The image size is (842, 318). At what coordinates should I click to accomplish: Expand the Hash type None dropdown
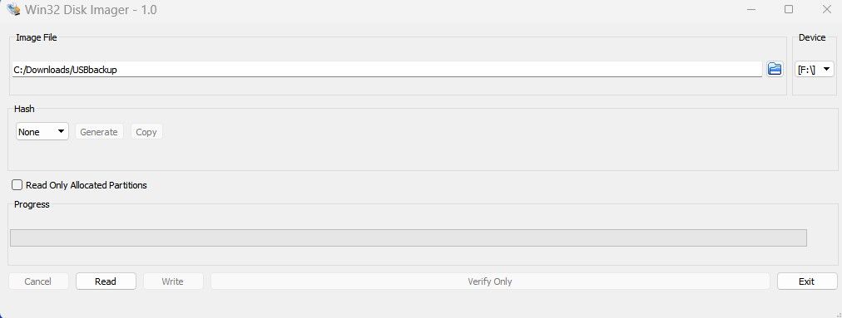(42, 131)
